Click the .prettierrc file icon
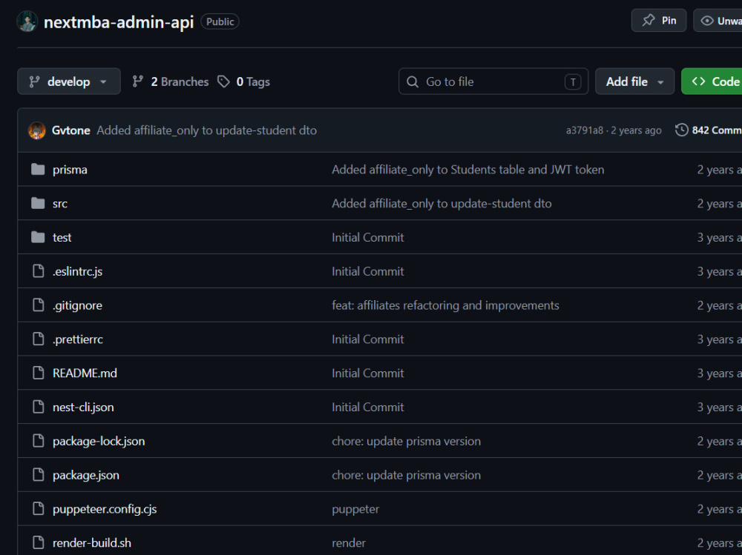 39,339
